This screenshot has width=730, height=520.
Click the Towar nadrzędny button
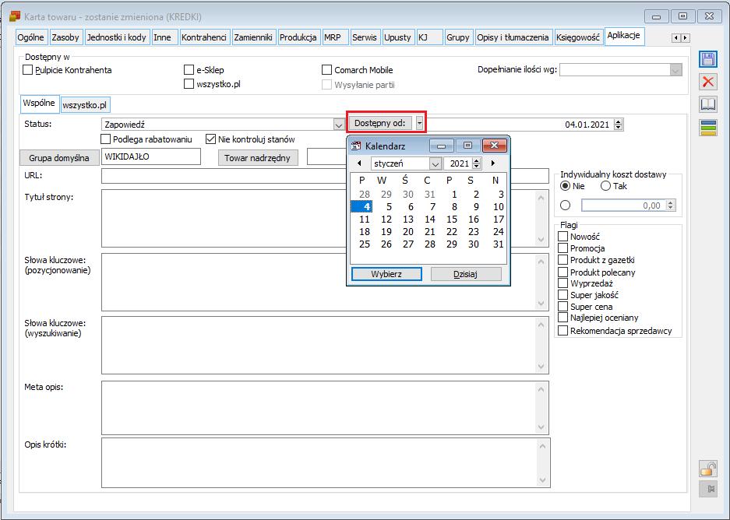click(x=257, y=158)
